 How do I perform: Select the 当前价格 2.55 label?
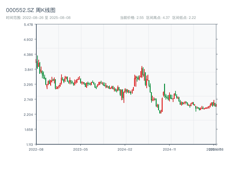pos(132,18)
